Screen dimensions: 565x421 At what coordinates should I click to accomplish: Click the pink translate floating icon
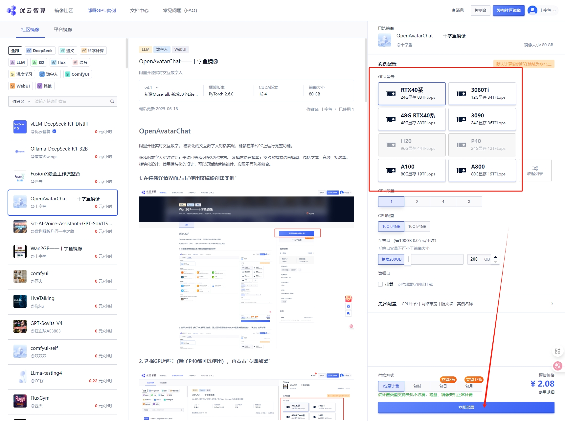557,366
